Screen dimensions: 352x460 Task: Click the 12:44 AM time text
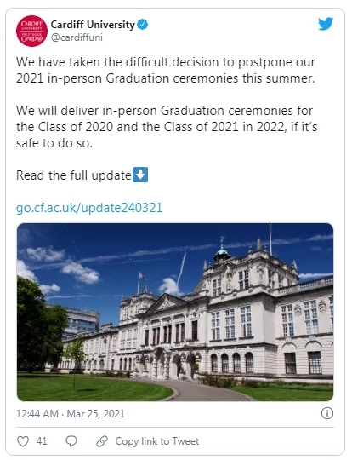(37, 414)
